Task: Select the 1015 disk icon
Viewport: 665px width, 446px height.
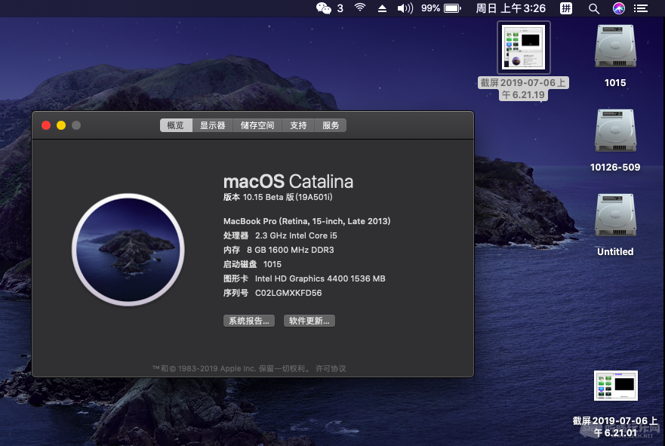Action: [x=615, y=46]
